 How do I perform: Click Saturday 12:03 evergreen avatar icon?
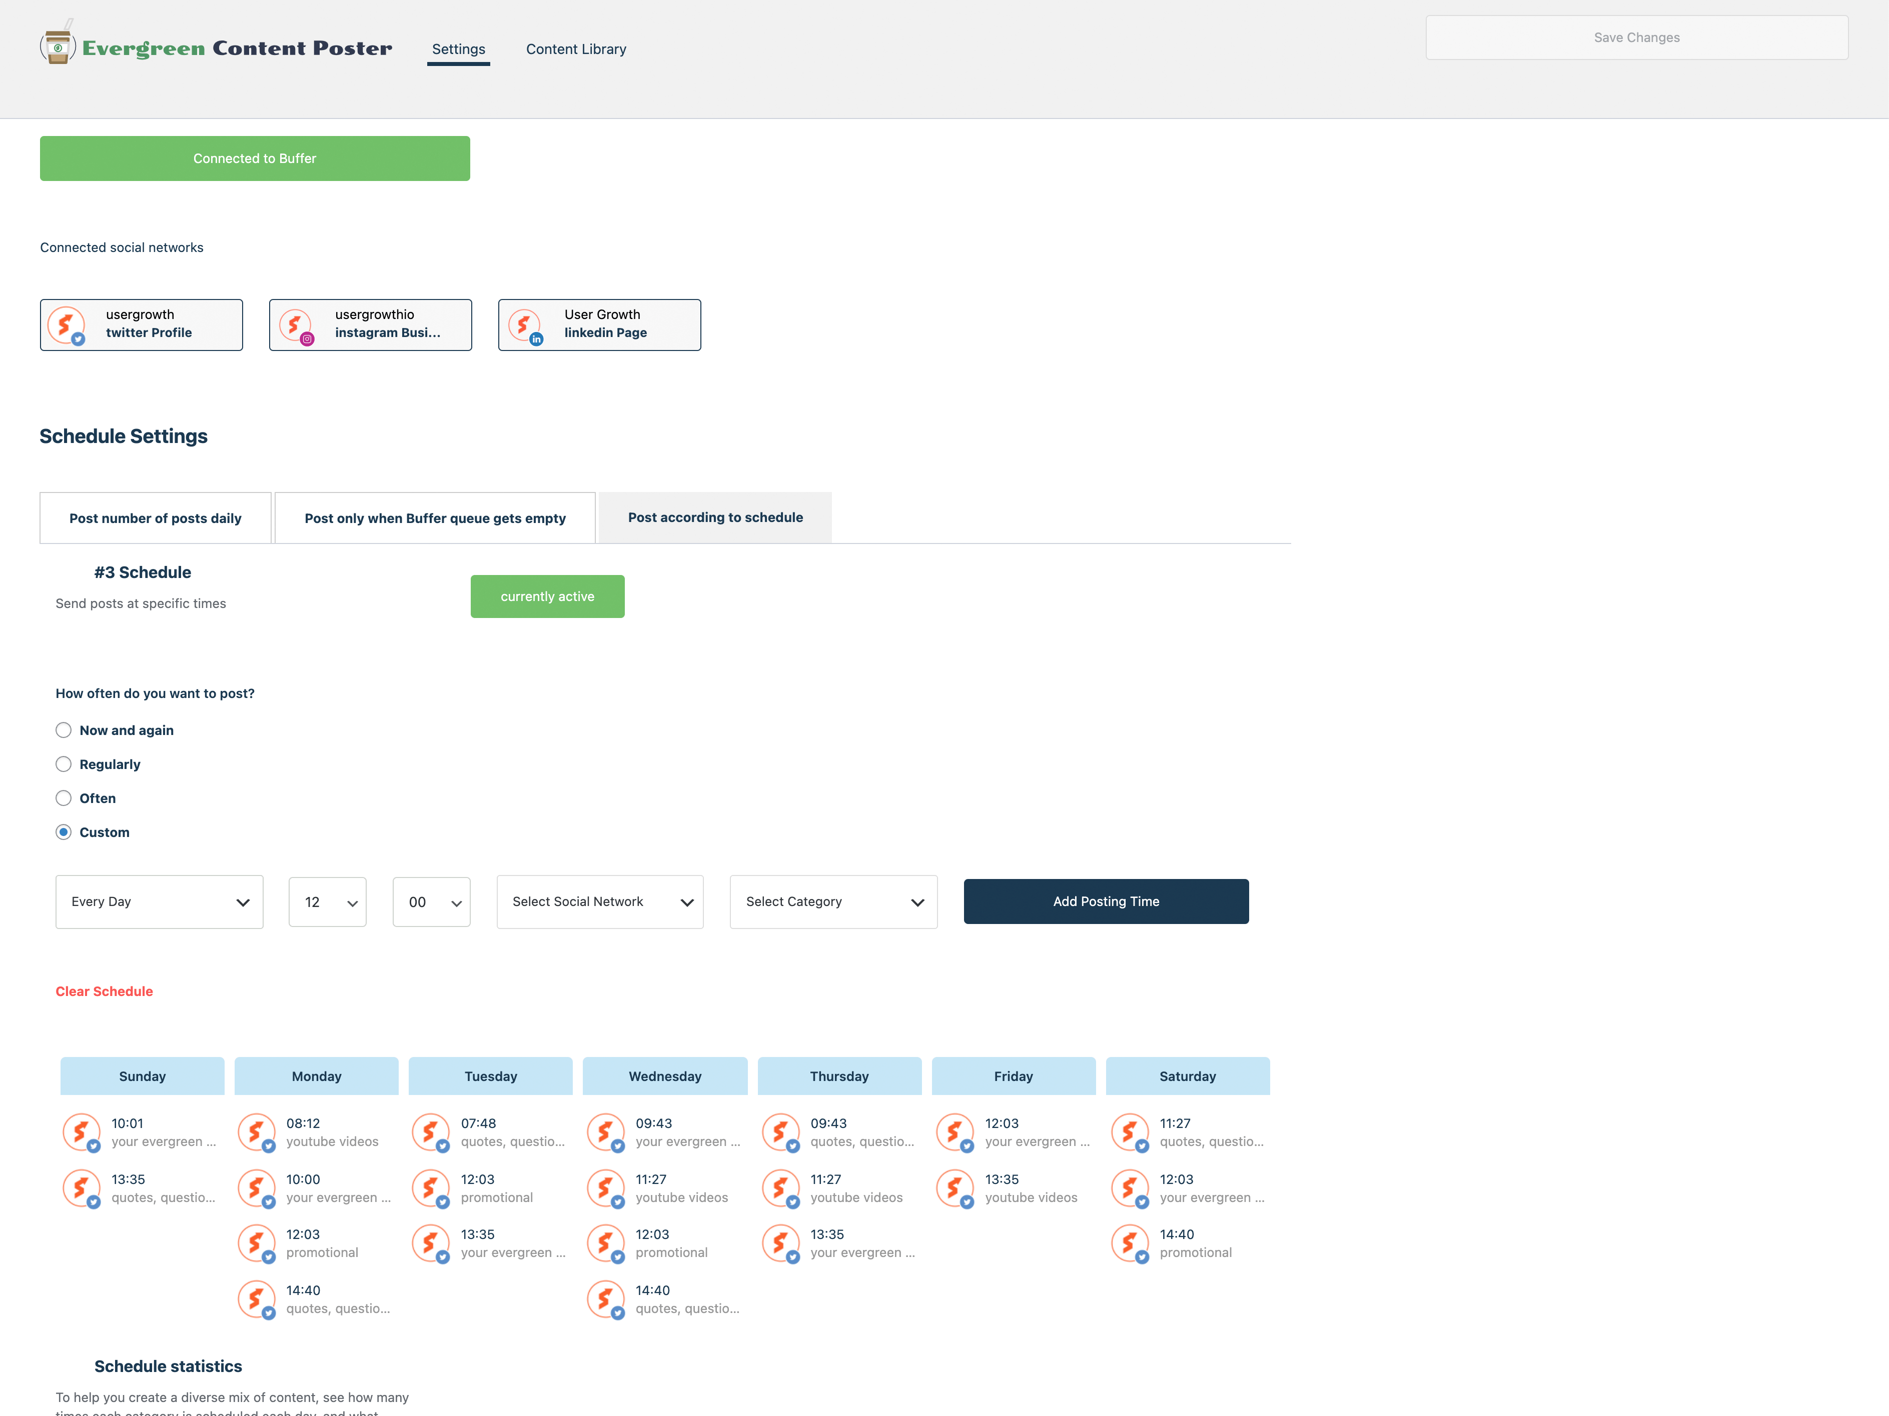point(1130,1188)
